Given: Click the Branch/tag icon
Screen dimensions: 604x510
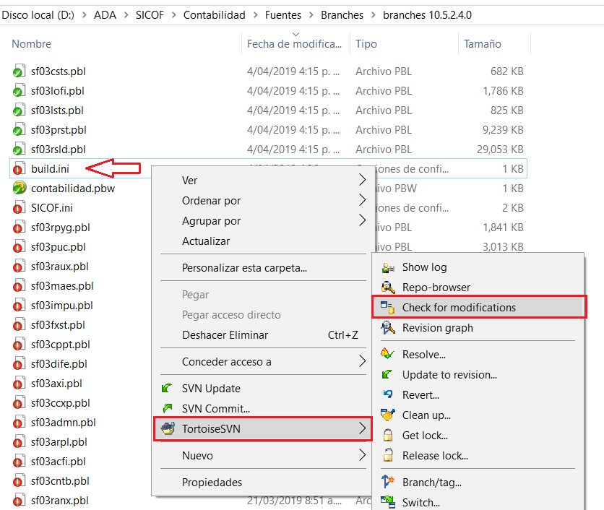Looking at the screenshot, I should (x=388, y=483).
